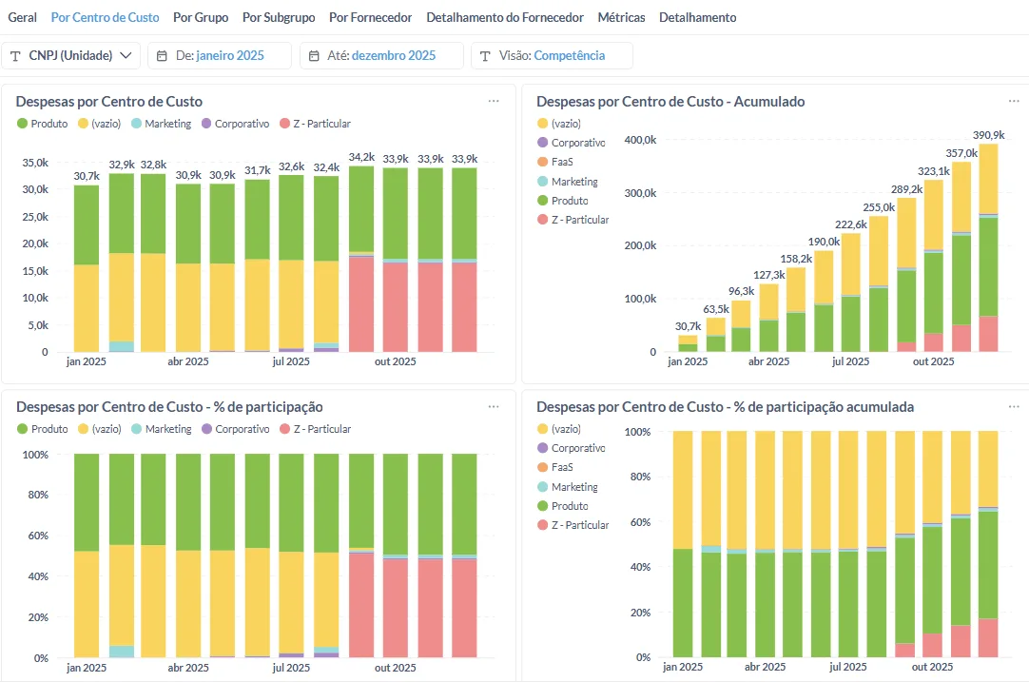Image resolution: width=1029 pixels, height=682 pixels.
Task: Switch to the Métricas tab
Action: [x=621, y=18]
